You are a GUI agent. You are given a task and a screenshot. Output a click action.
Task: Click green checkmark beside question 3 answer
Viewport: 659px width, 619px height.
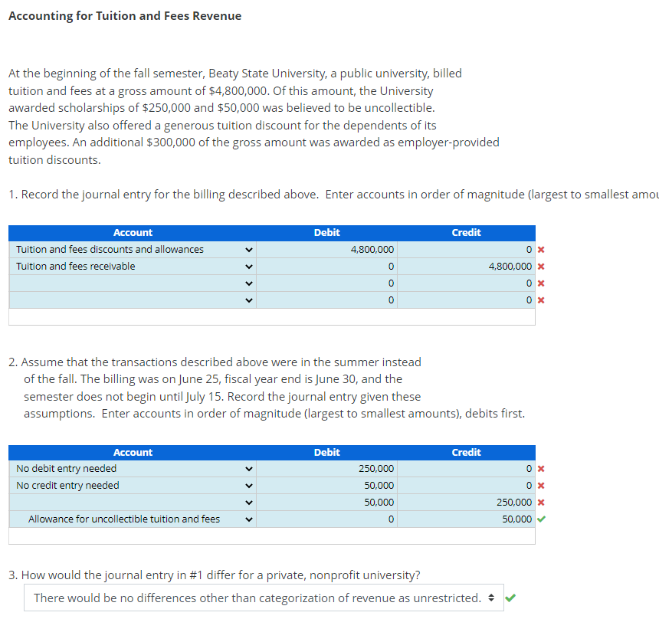tap(510, 598)
